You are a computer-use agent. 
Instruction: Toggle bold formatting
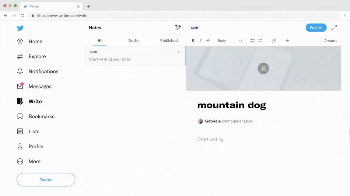[x=193, y=41]
